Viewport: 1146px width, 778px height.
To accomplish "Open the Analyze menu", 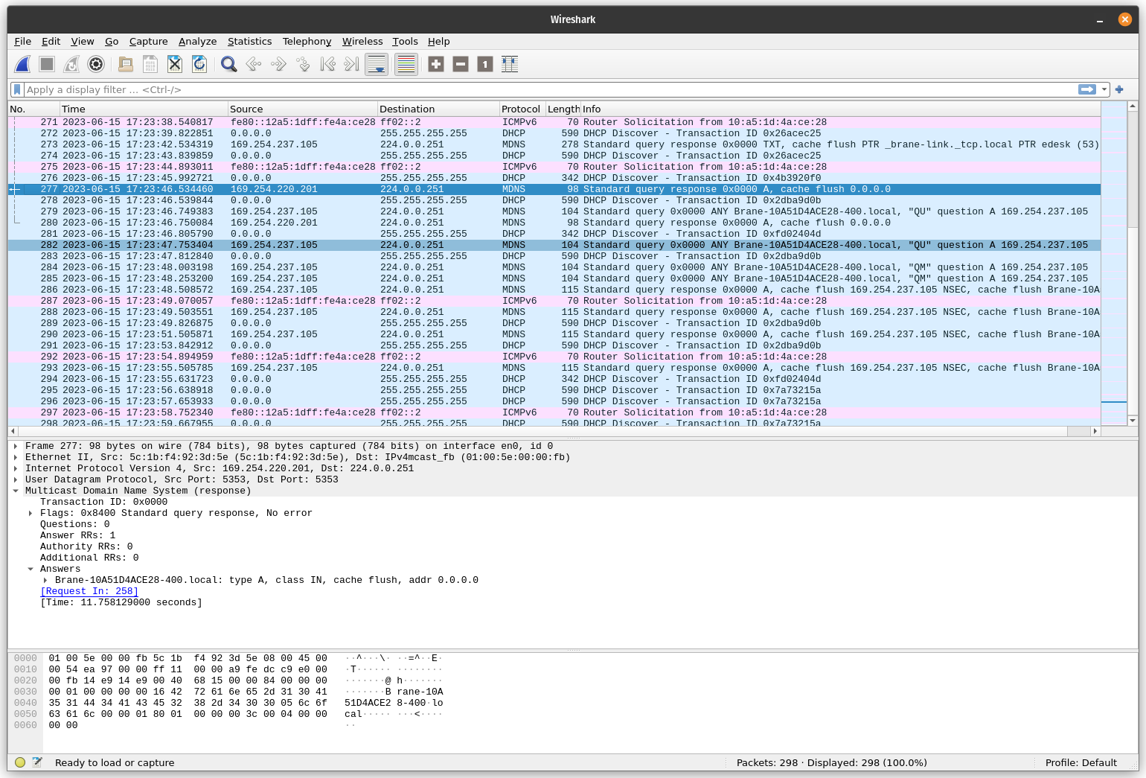I will click(197, 42).
